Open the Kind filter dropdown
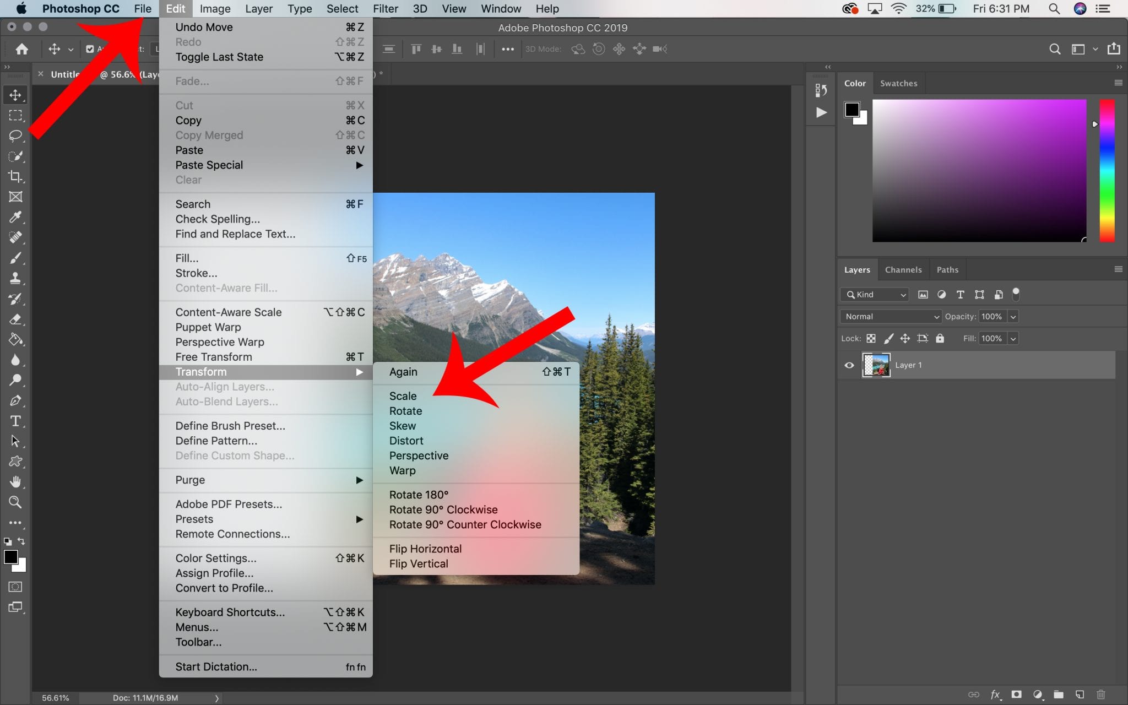Screen dimensions: 1128x705 coord(874,294)
